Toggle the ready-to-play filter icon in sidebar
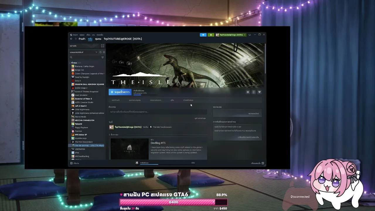Viewport: 375px width, 211px height. [x=104, y=52]
